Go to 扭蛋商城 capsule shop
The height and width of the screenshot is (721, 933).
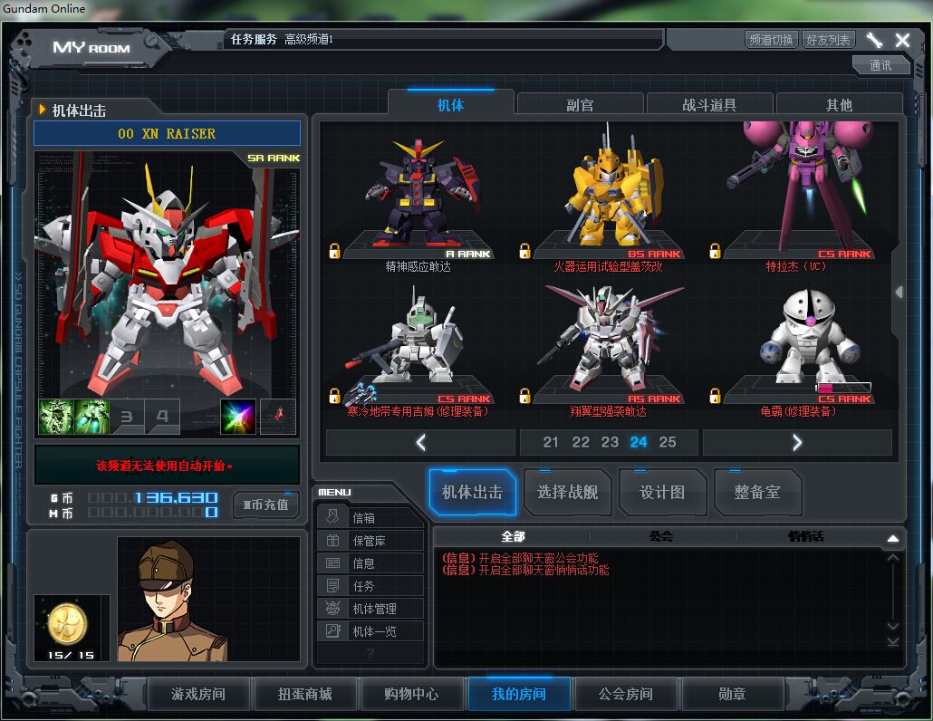coord(304,694)
